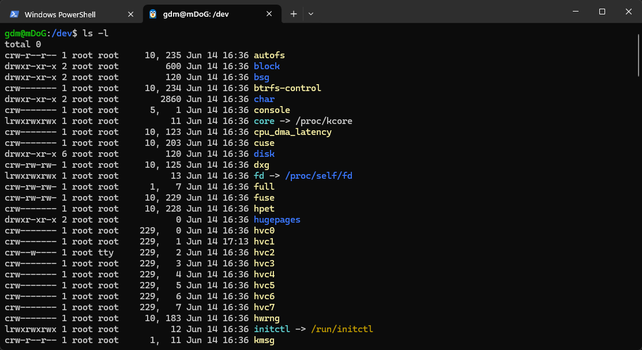
Task: Click the 'tty' group on the hvc2 row
Action: [106, 253]
